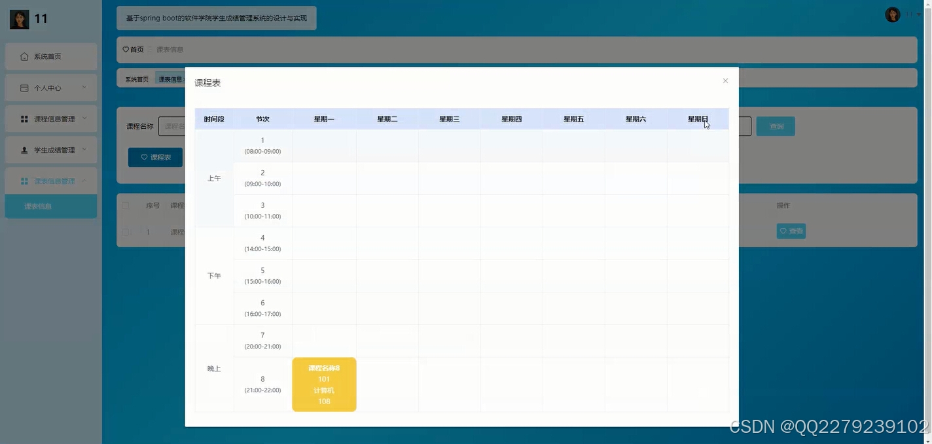The width and height of the screenshot is (932, 444).
Task: Expand the 学生成绩管理 menu
Action: [50, 150]
